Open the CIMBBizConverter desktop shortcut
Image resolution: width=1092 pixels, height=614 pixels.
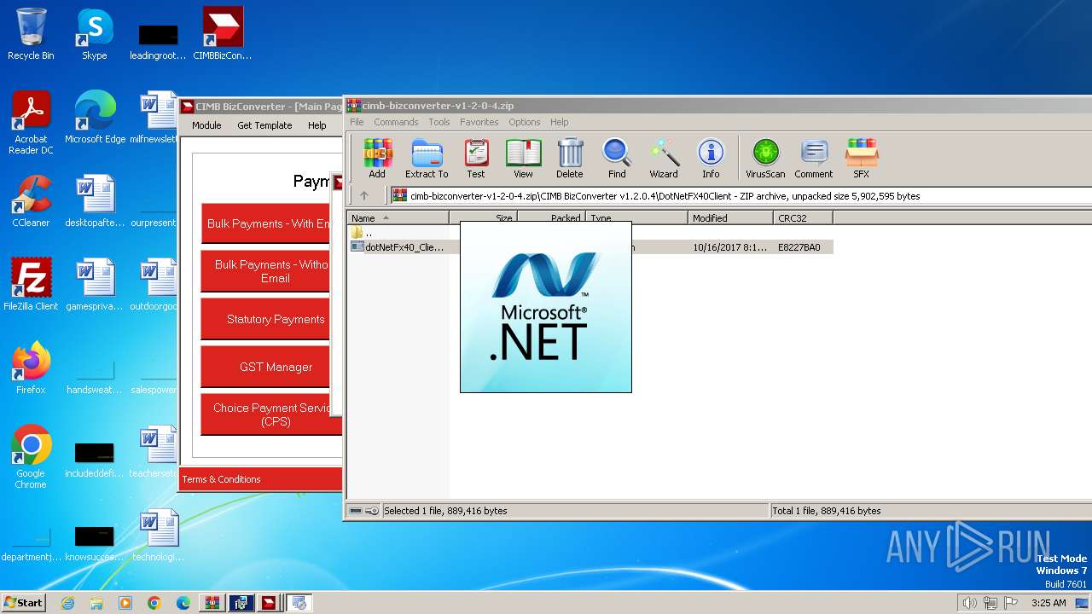223,34
